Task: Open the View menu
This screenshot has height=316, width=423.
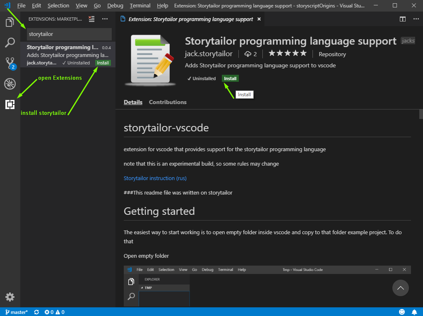Action: (x=81, y=6)
